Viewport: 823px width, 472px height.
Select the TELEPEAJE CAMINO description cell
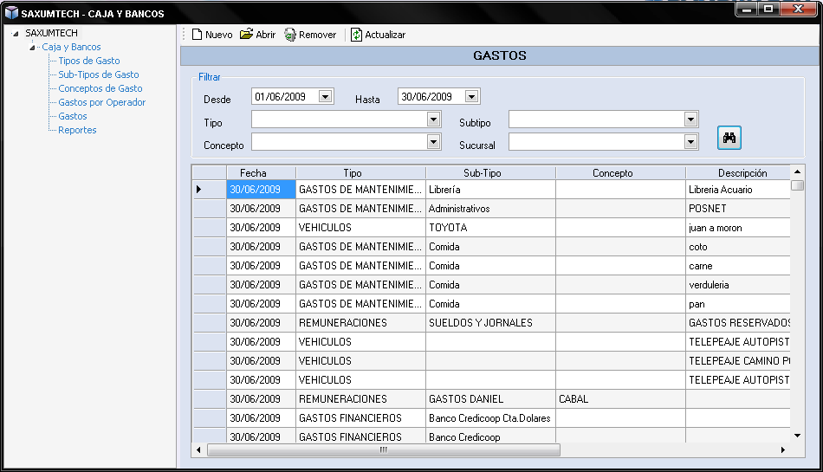[738, 361]
